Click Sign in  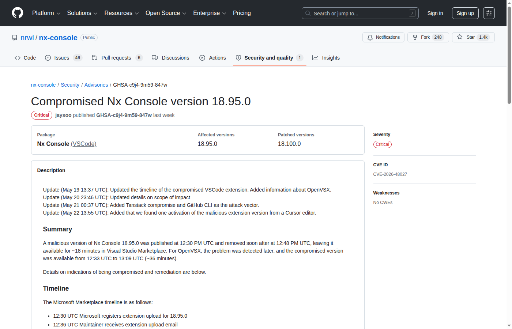coord(435,13)
